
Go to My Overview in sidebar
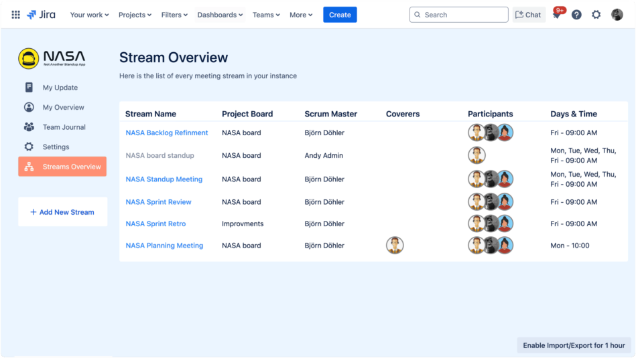(62, 107)
